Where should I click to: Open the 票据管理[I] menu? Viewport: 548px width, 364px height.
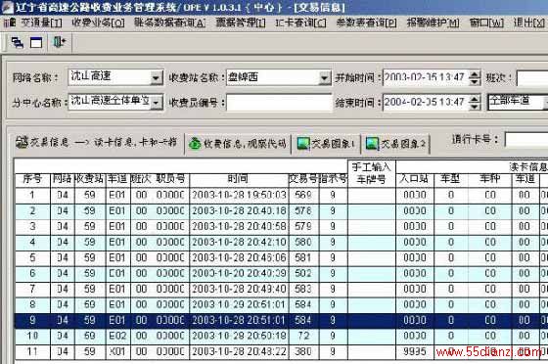pos(241,23)
